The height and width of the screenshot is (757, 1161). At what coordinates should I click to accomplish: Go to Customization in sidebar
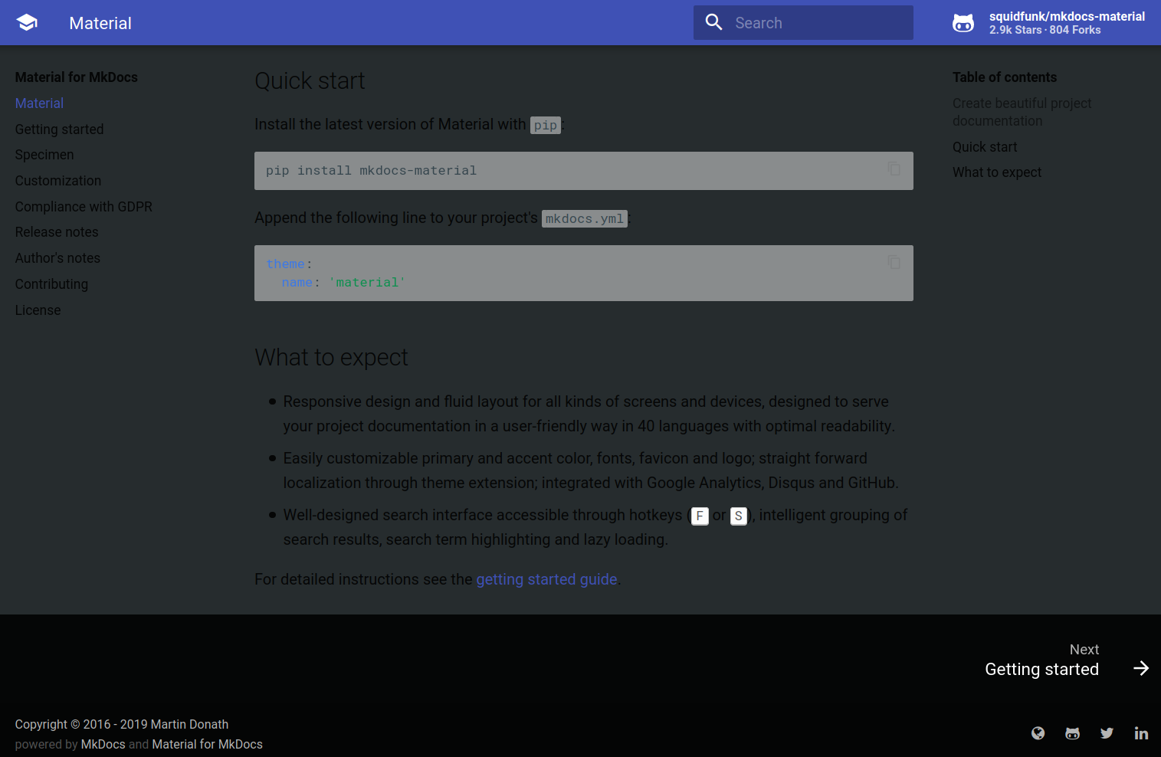point(58,181)
